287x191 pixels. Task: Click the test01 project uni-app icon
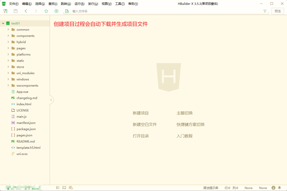click(8, 23)
